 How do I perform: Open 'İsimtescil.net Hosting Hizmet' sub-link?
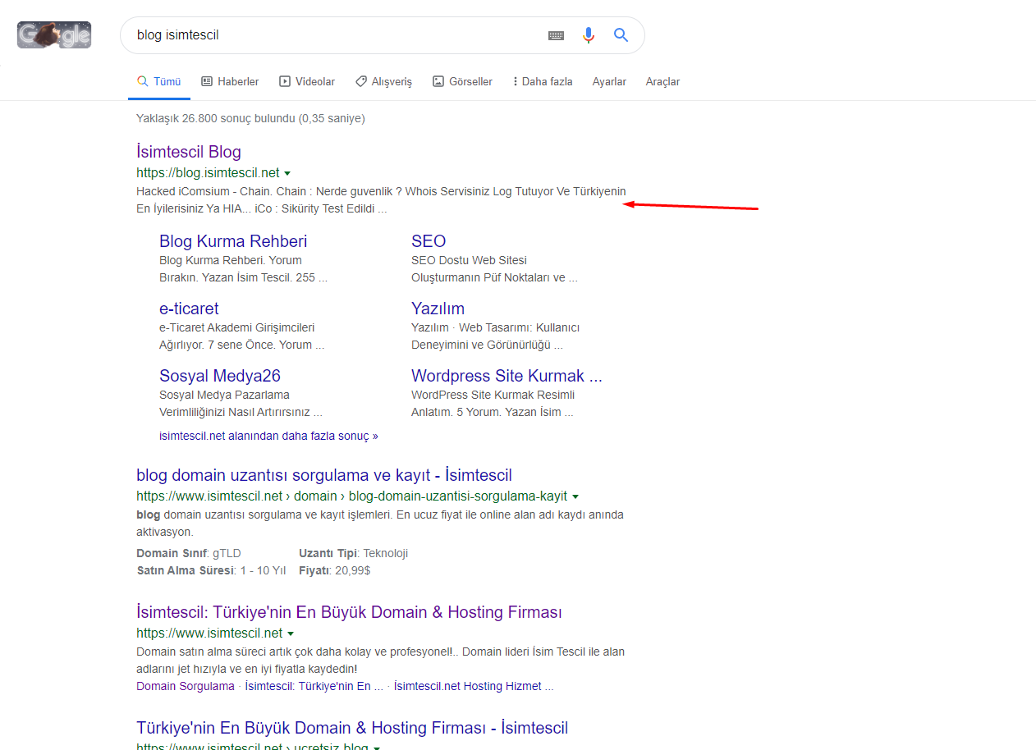tap(474, 686)
